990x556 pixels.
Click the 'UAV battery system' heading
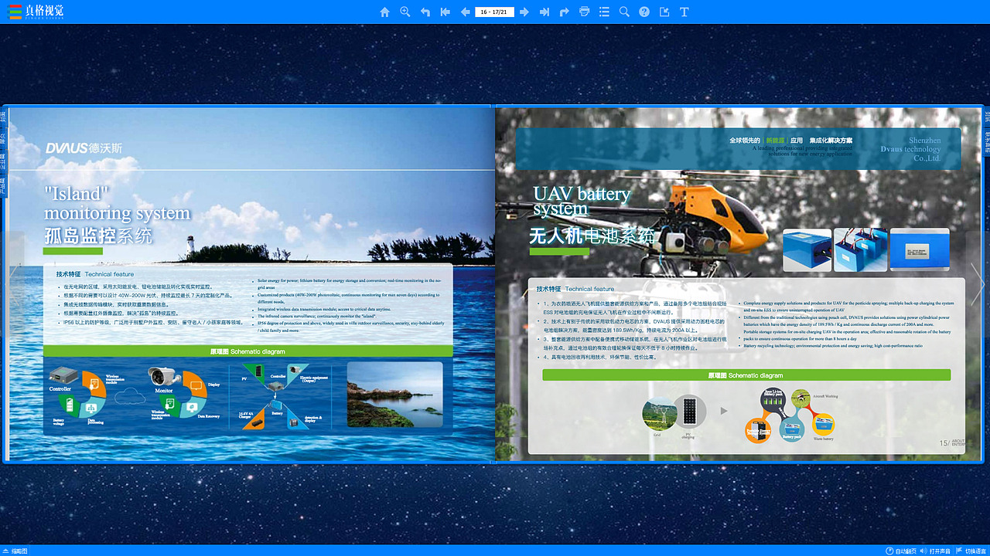(582, 201)
